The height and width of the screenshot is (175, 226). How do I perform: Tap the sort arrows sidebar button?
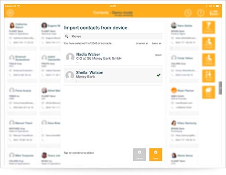(208, 76)
